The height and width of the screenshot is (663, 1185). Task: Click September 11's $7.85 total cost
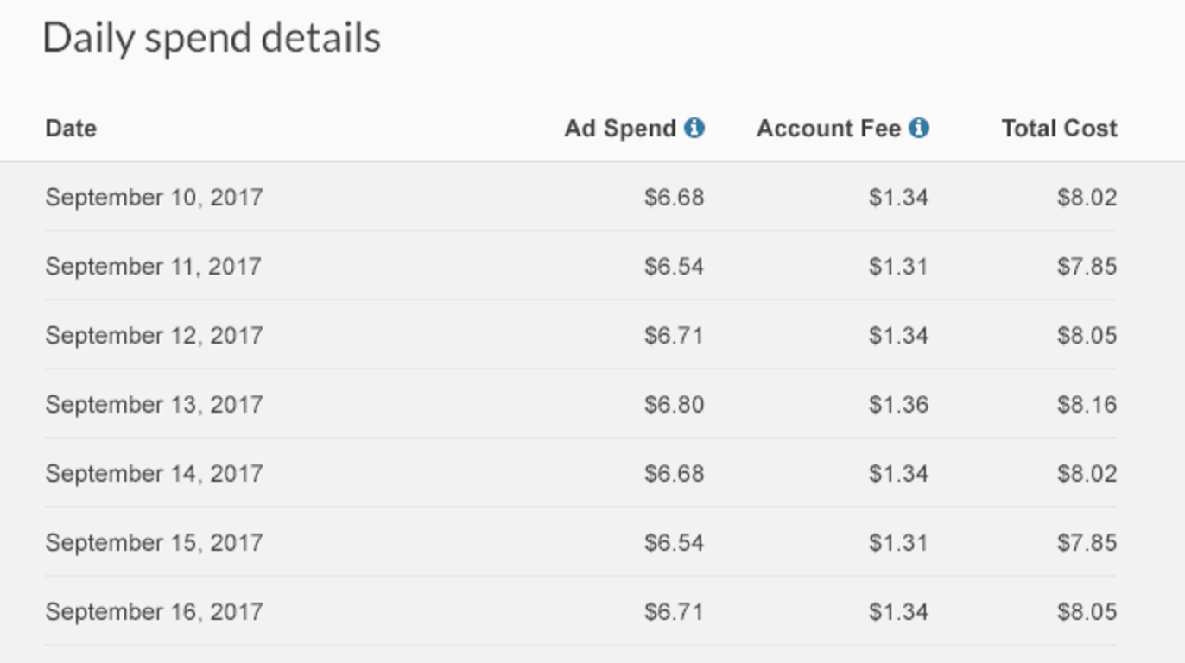(x=1087, y=267)
